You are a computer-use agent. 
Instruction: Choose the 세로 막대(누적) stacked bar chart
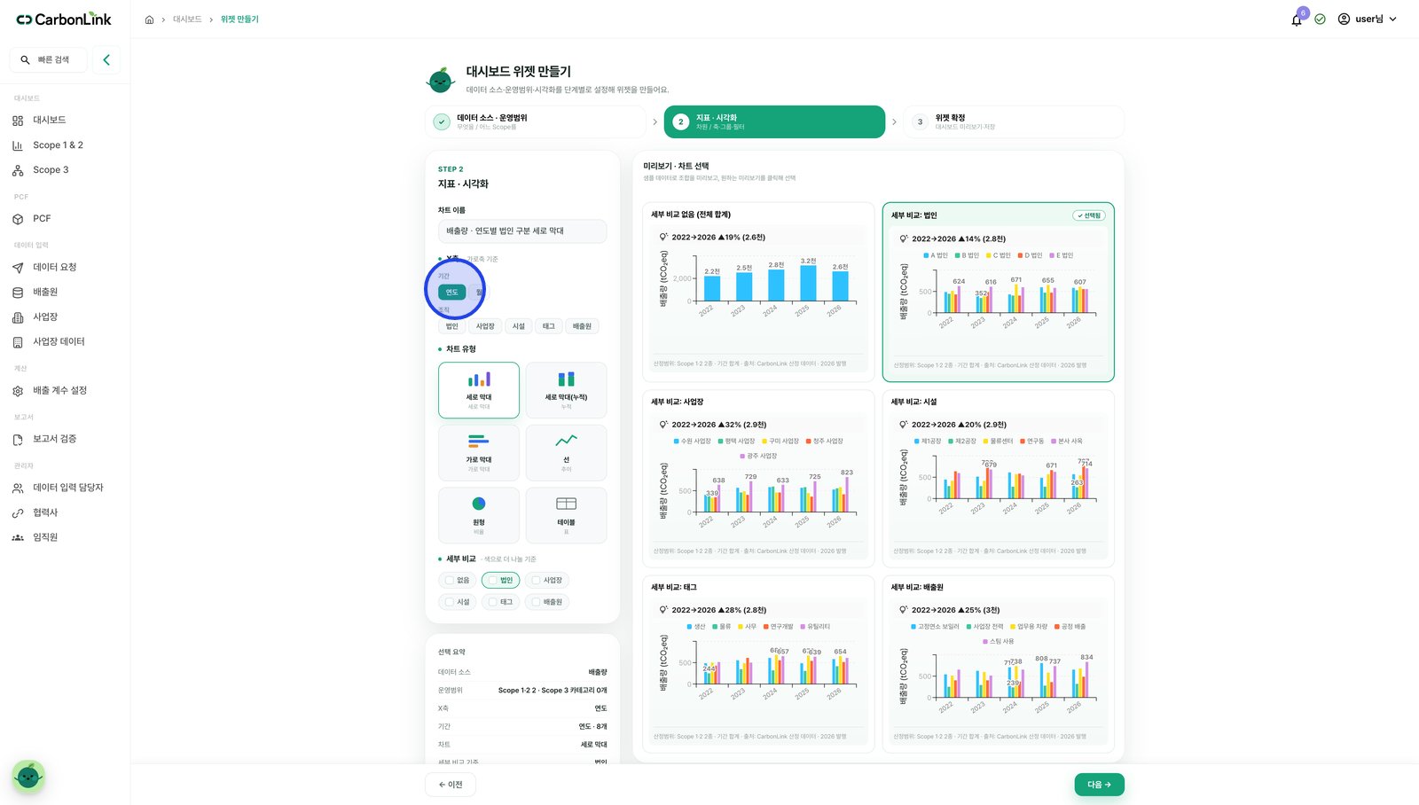point(566,390)
